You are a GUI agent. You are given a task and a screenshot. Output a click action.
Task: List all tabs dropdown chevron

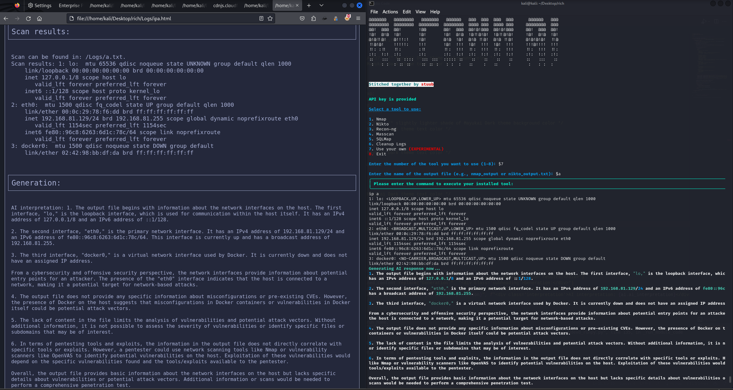coord(321,5)
